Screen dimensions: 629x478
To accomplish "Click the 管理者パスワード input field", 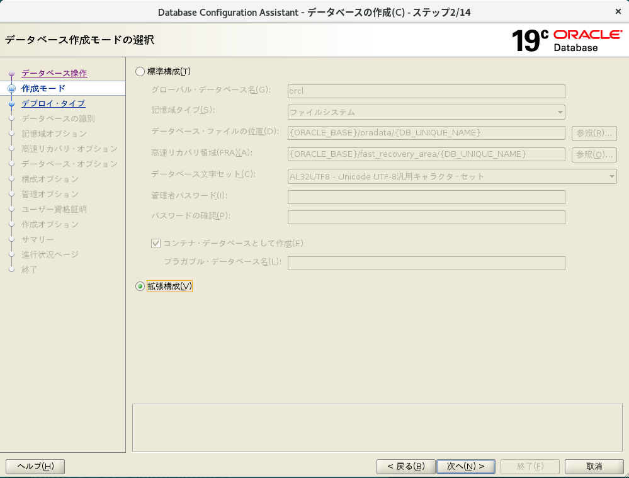I will (426, 196).
